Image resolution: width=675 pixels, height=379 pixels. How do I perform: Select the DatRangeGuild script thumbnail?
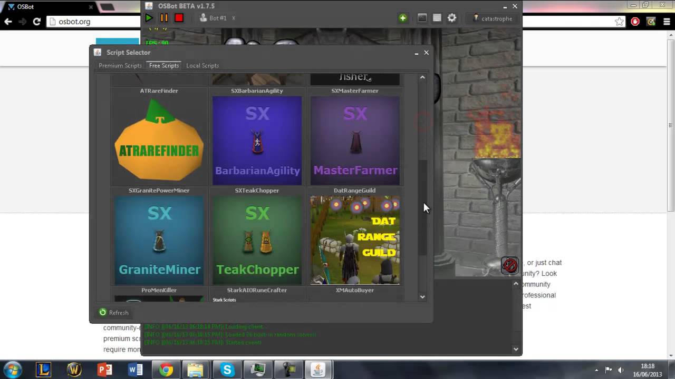click(355, 241)
